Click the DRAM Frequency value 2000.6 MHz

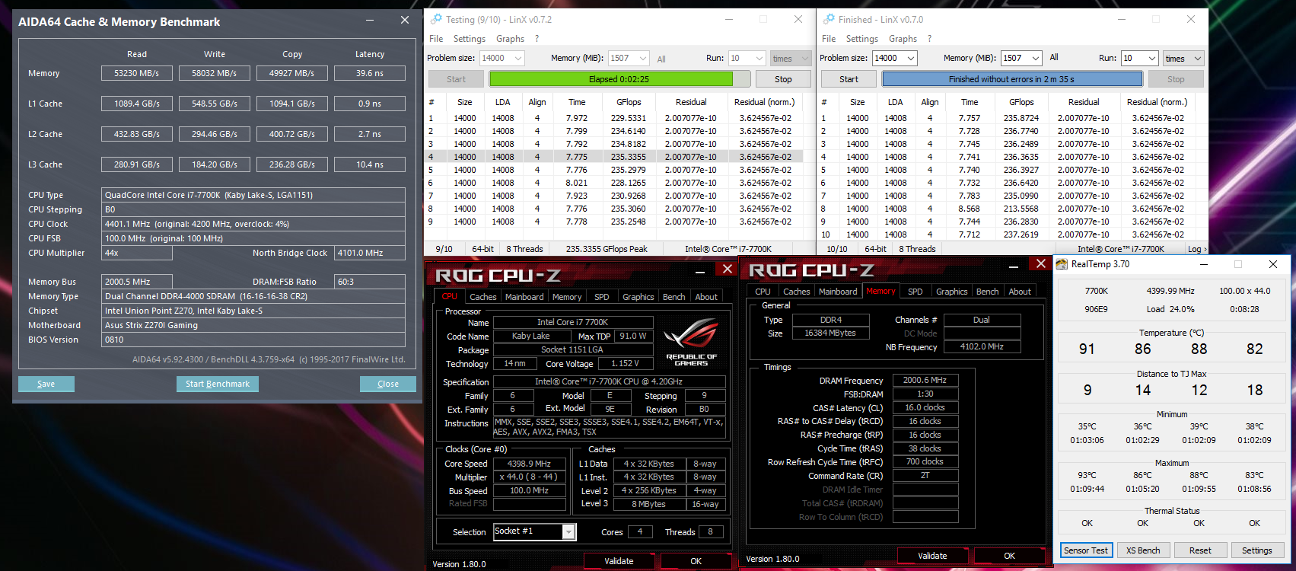[x=925, y=380]
